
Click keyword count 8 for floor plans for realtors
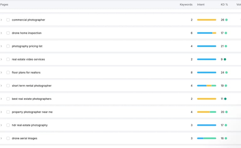click(x=191, y=73)
